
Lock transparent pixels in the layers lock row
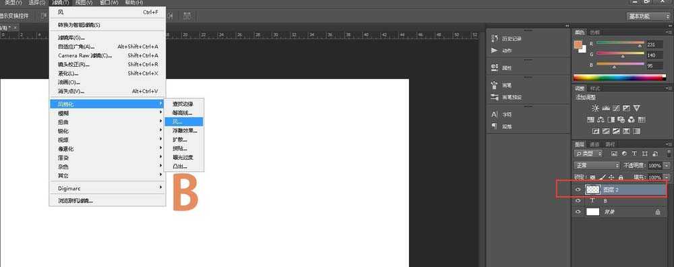[x=592, y=177]
